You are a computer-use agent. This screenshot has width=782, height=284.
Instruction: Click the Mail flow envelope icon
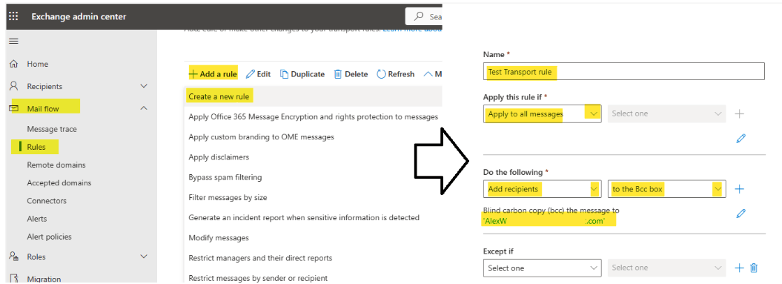[x=14, y=108]
